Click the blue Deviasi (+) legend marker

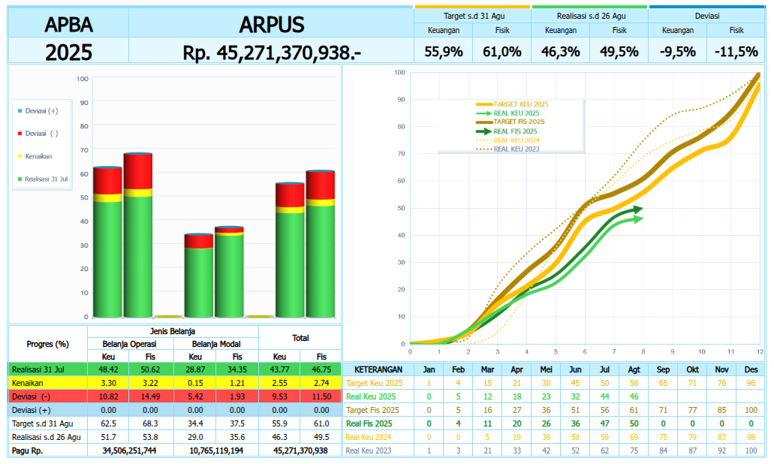20,111
